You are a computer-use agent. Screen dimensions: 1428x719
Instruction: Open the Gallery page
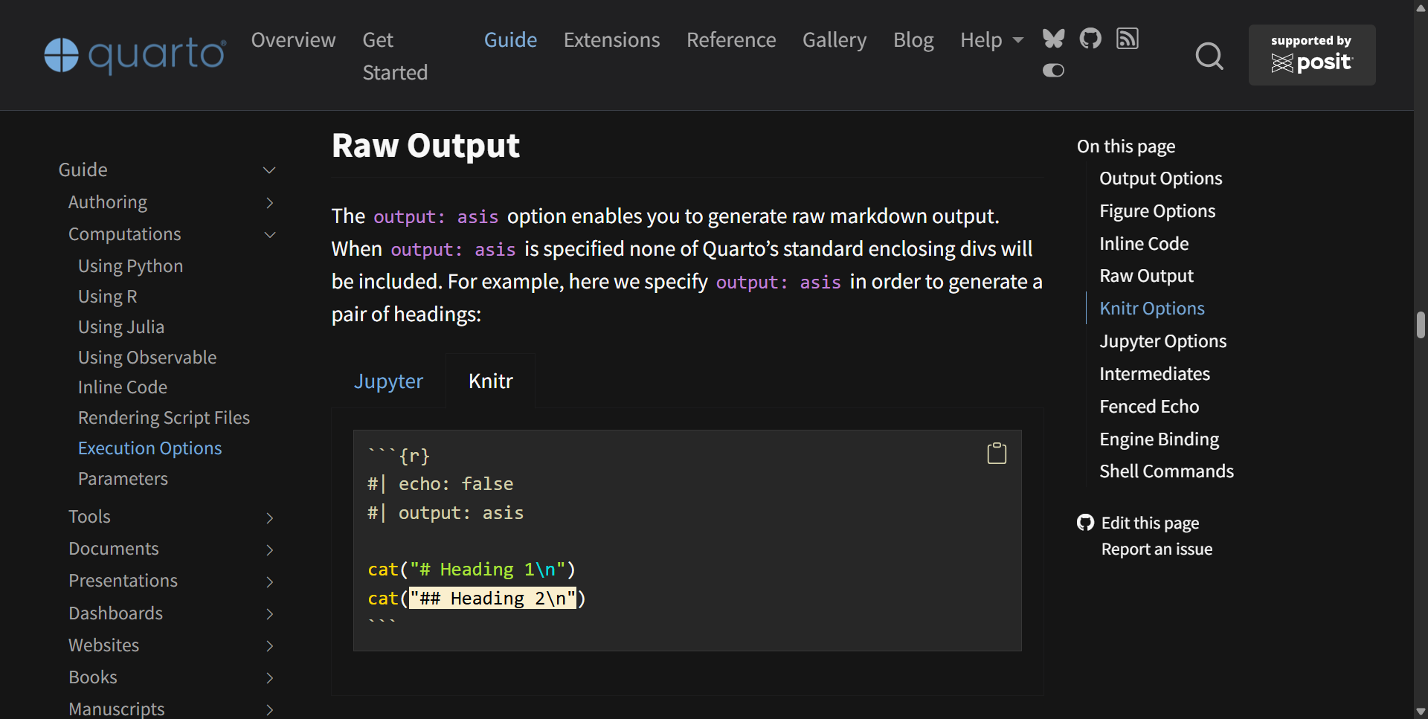[834, 39]
